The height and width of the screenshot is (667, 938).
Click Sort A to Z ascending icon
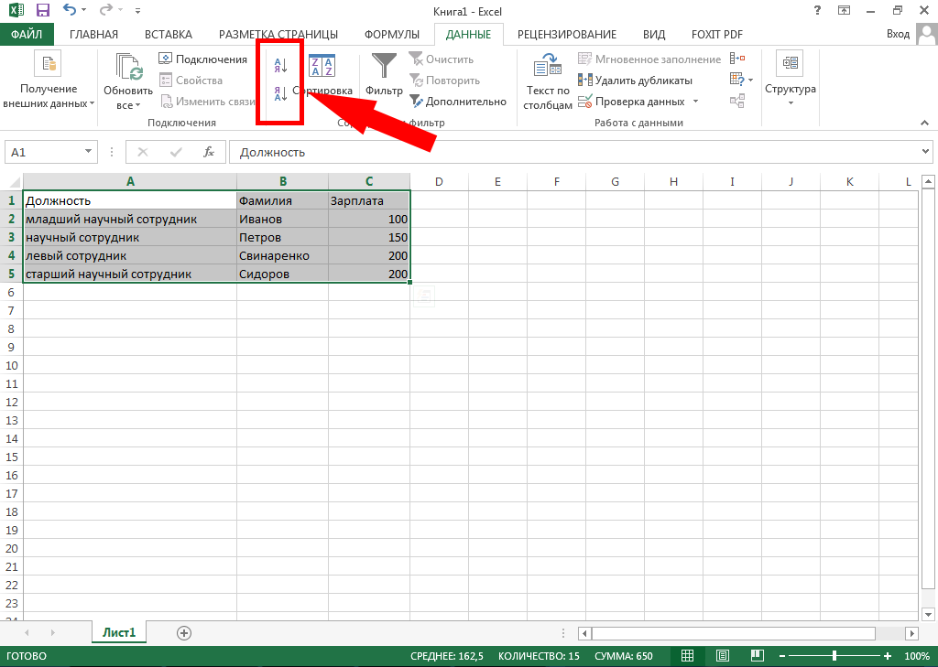click(x=281, y=64)
